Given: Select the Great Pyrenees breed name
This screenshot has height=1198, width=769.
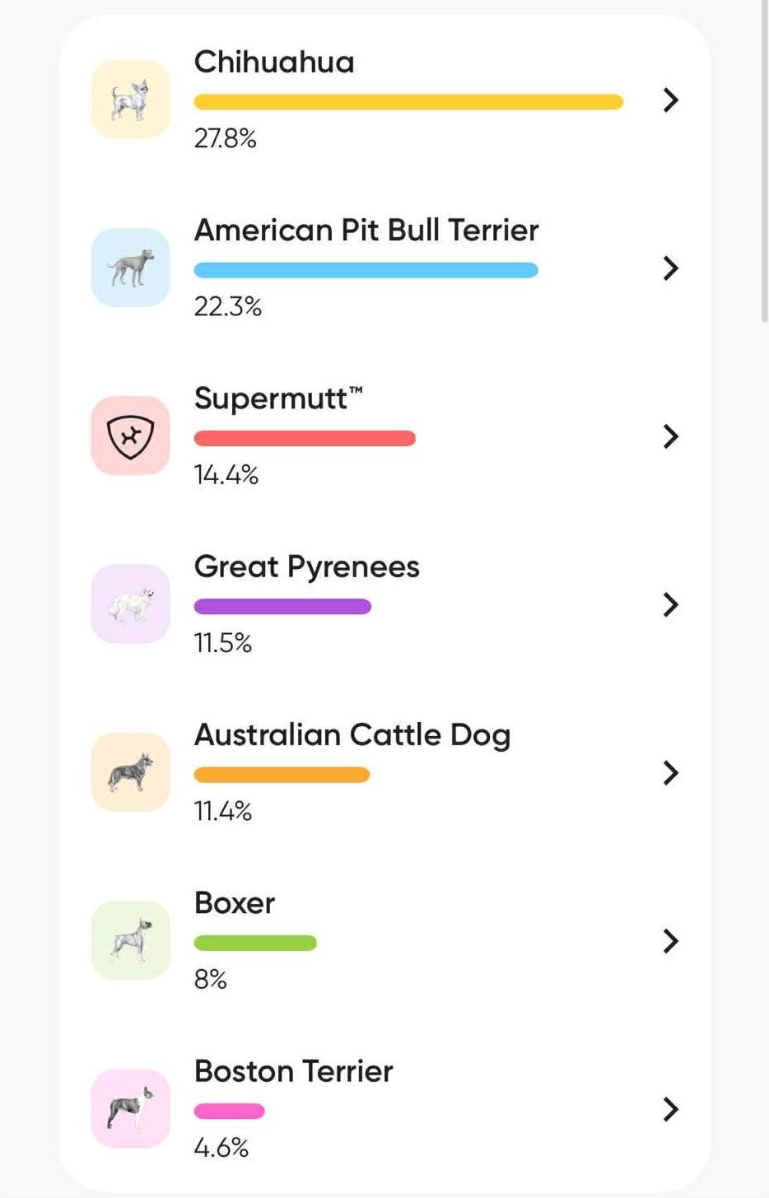Looking at the screenshot, I should (x=306, y=566).
